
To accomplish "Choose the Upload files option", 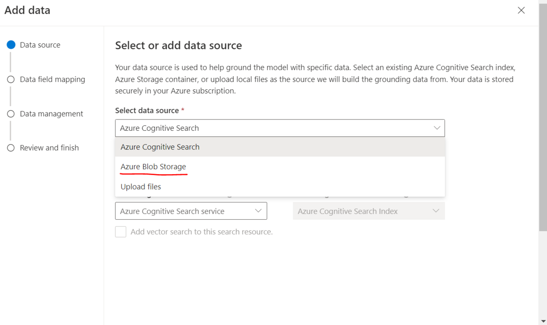I will 280,187.
